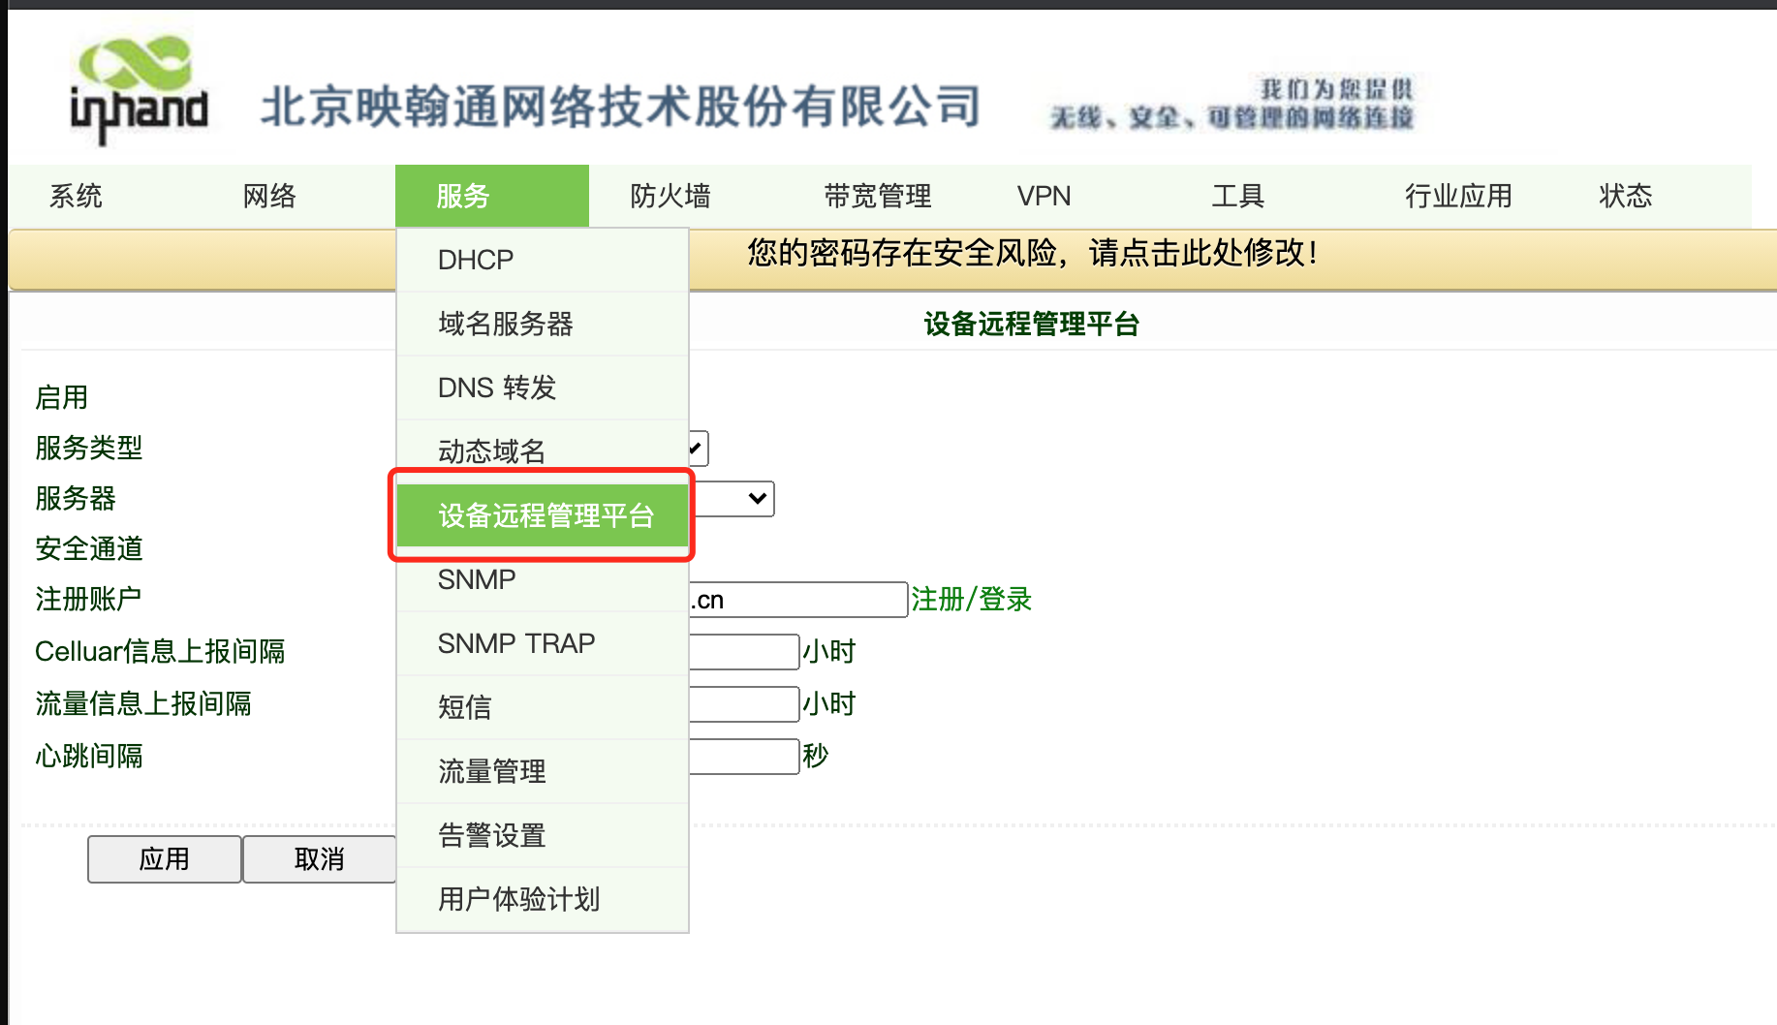Open the SNMP menu entry
Image resolution: width=1777 pixels, height=1025 pixels.
click(476, 579)
